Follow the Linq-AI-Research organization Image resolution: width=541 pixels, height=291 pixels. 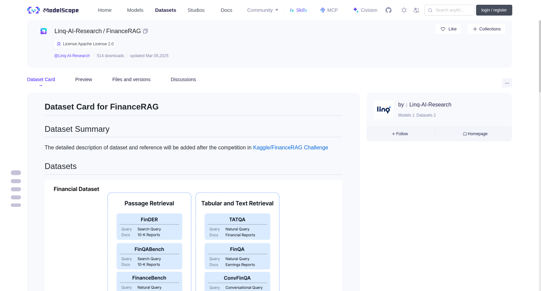pos(400,134)
